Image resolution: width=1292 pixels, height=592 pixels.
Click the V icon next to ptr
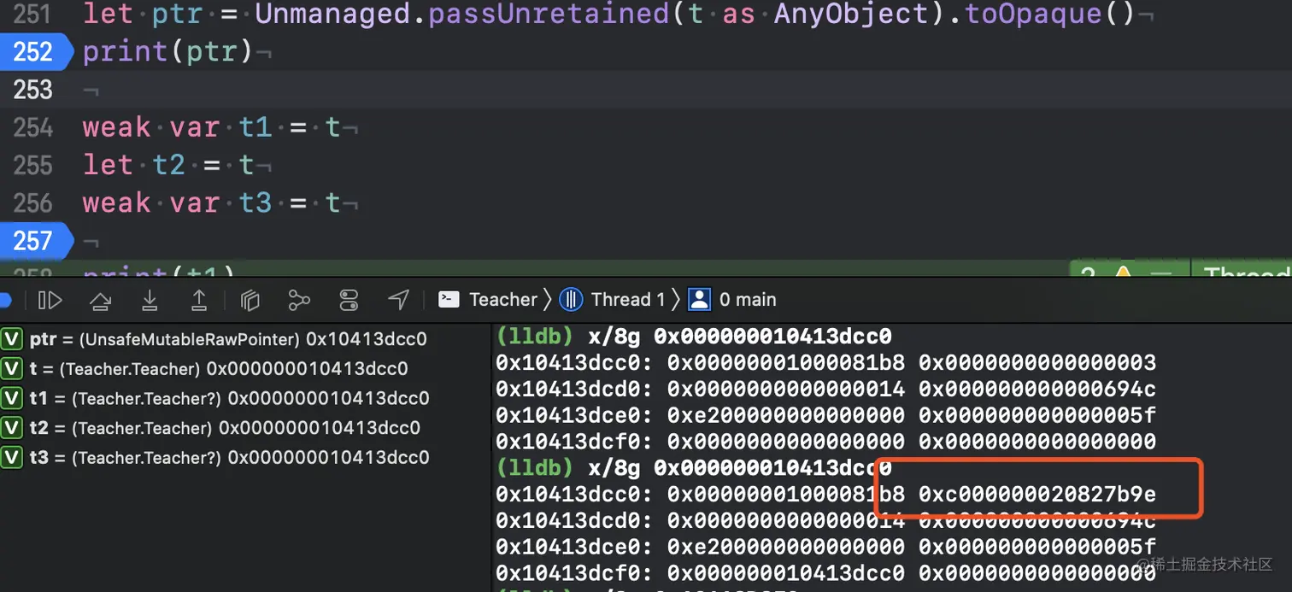pyautogui.click(x=12, y=339)
